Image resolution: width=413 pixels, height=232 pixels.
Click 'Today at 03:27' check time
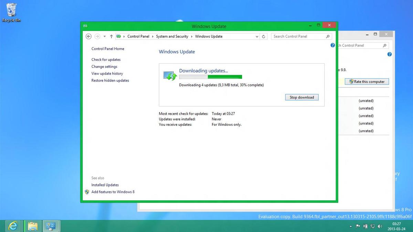click(x=223, y=114)
